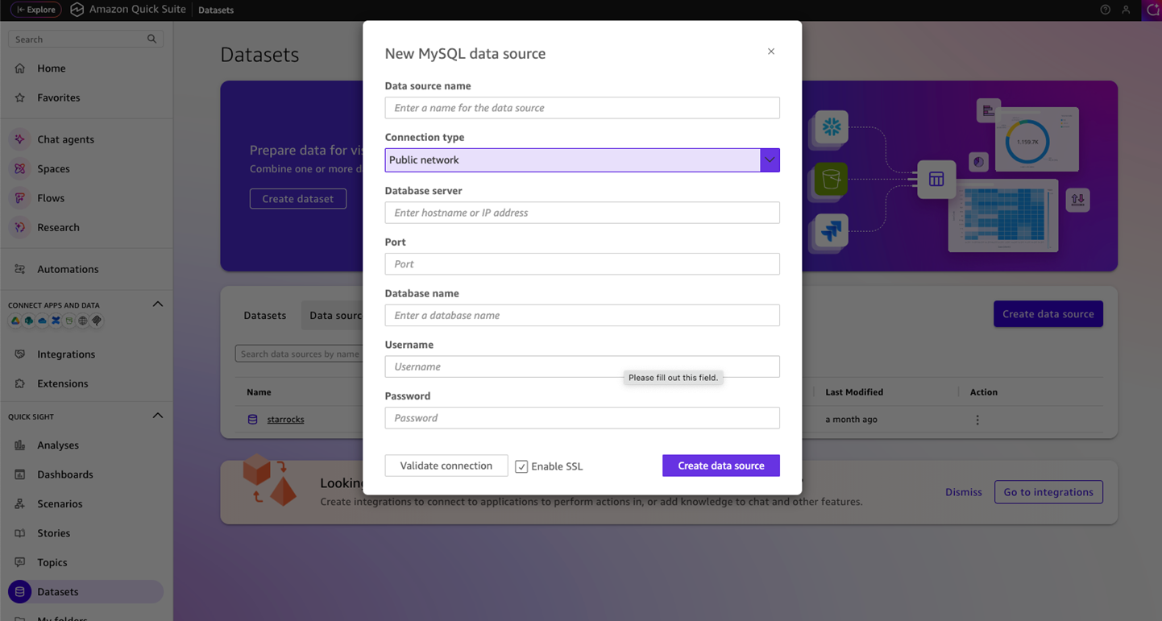The width and height of the screenshot is (1162, 621).
Task: Click the help icon in top bar
Action: (x=1105, y=10)
